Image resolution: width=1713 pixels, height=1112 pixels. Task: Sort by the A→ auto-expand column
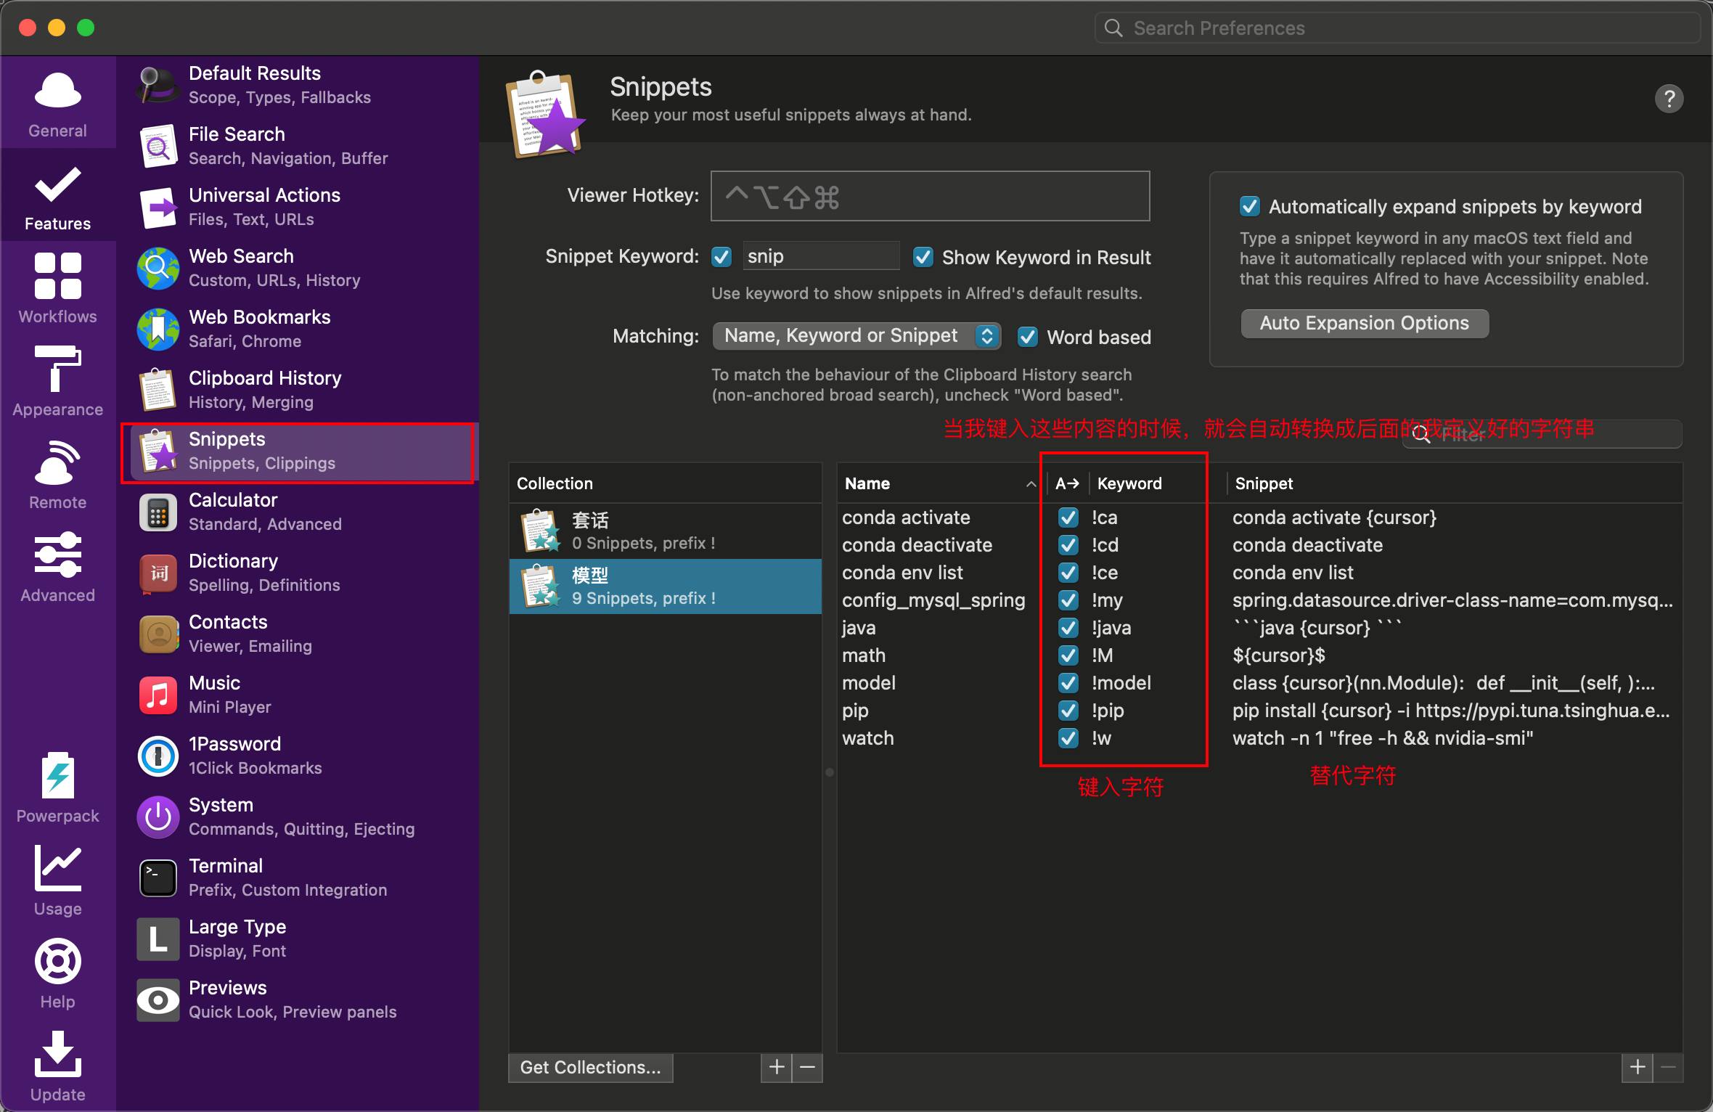click(1066, 483)
